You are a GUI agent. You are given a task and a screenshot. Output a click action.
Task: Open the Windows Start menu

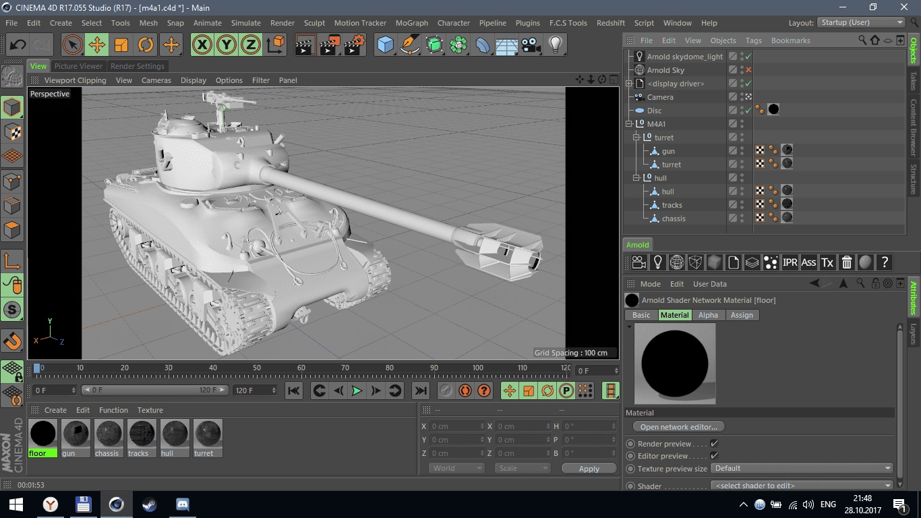(16, 505)
